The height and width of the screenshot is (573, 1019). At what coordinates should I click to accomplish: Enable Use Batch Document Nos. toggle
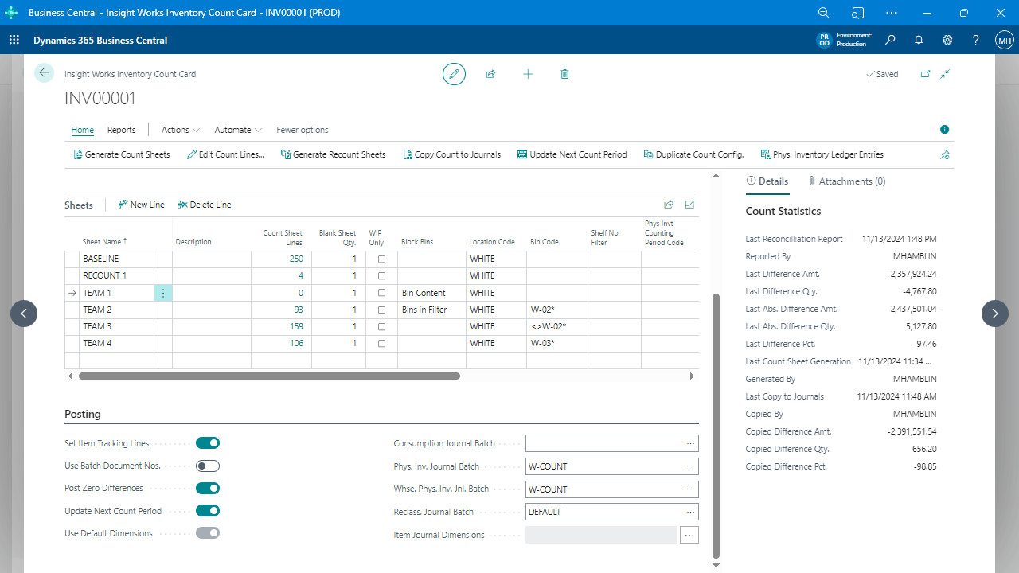(208, 466)
